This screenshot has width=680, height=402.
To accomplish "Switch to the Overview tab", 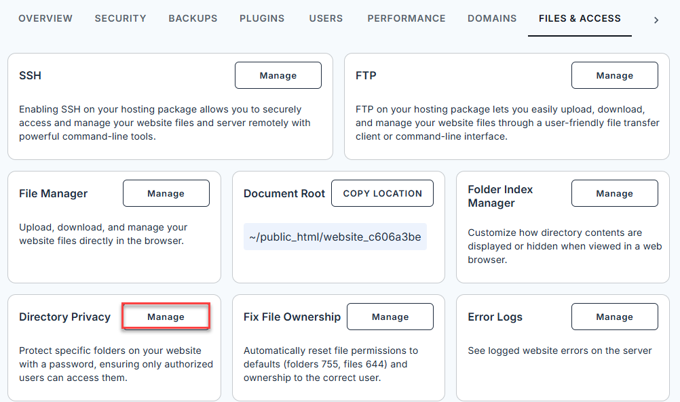I will 45,18.
